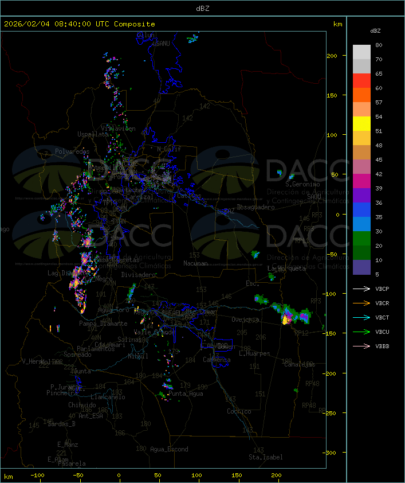This screenshot has width=405, height=483.
Task: Click the Parlamentos map label
Action: pos(96,349)
